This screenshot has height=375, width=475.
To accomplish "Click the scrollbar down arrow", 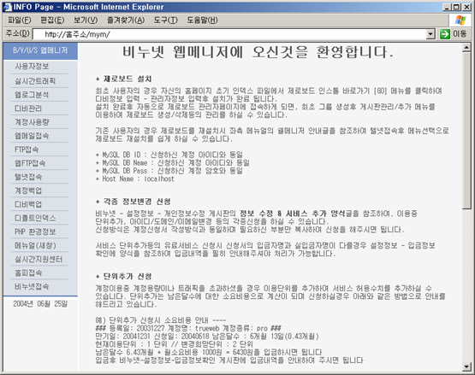I will pos(466,366).
